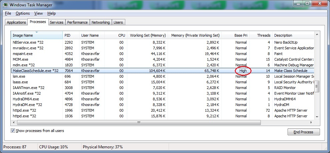Open the View menu

pyautogui.click(x=38, y=13)
